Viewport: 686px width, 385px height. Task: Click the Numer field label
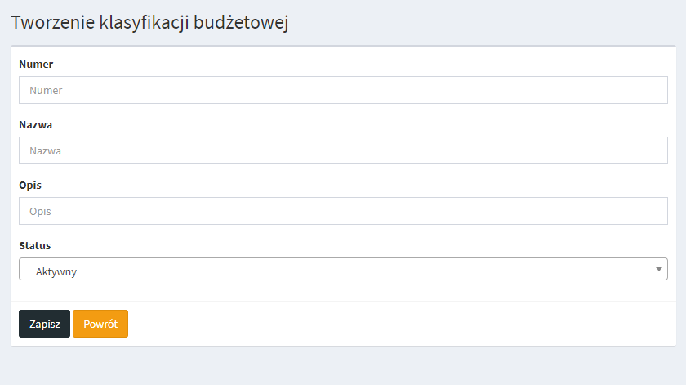(35, 64)
